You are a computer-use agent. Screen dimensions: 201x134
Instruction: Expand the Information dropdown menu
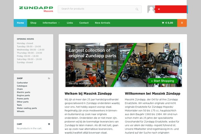point(51,23)
